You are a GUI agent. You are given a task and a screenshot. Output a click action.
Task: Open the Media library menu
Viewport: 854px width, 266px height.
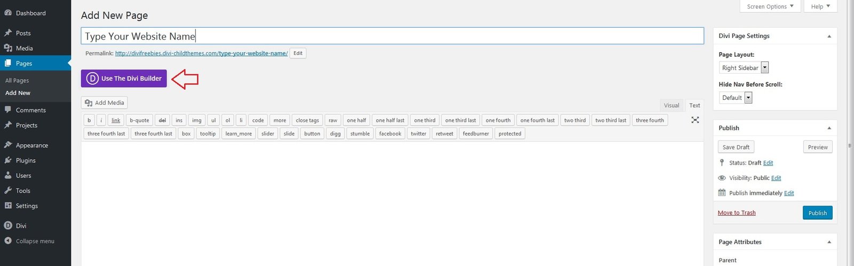pyautogui.click(x=24, y=48)
